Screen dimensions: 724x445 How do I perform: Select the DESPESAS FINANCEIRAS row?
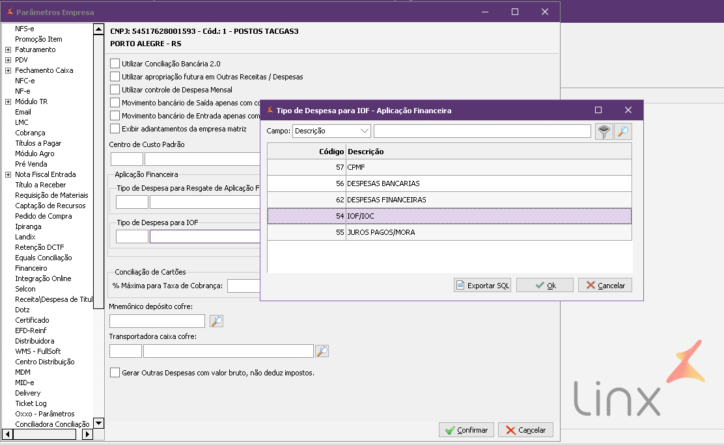coord(449,200)
